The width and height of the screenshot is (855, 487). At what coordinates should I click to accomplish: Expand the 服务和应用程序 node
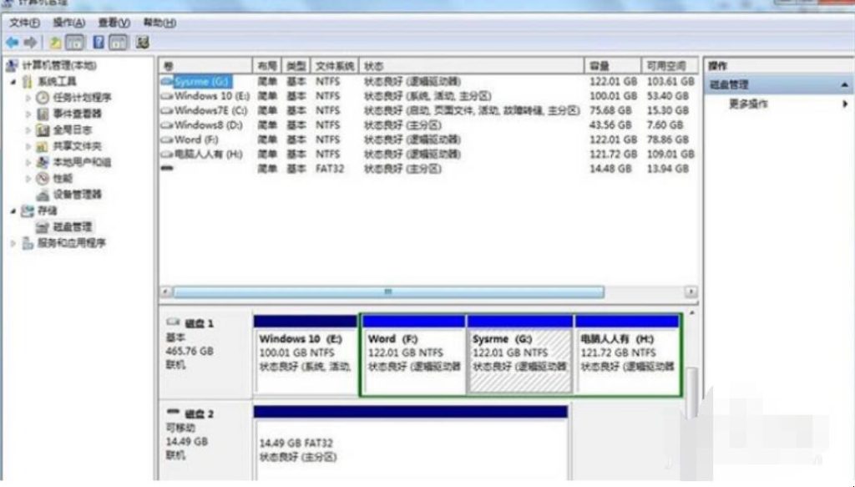point(13,243)
